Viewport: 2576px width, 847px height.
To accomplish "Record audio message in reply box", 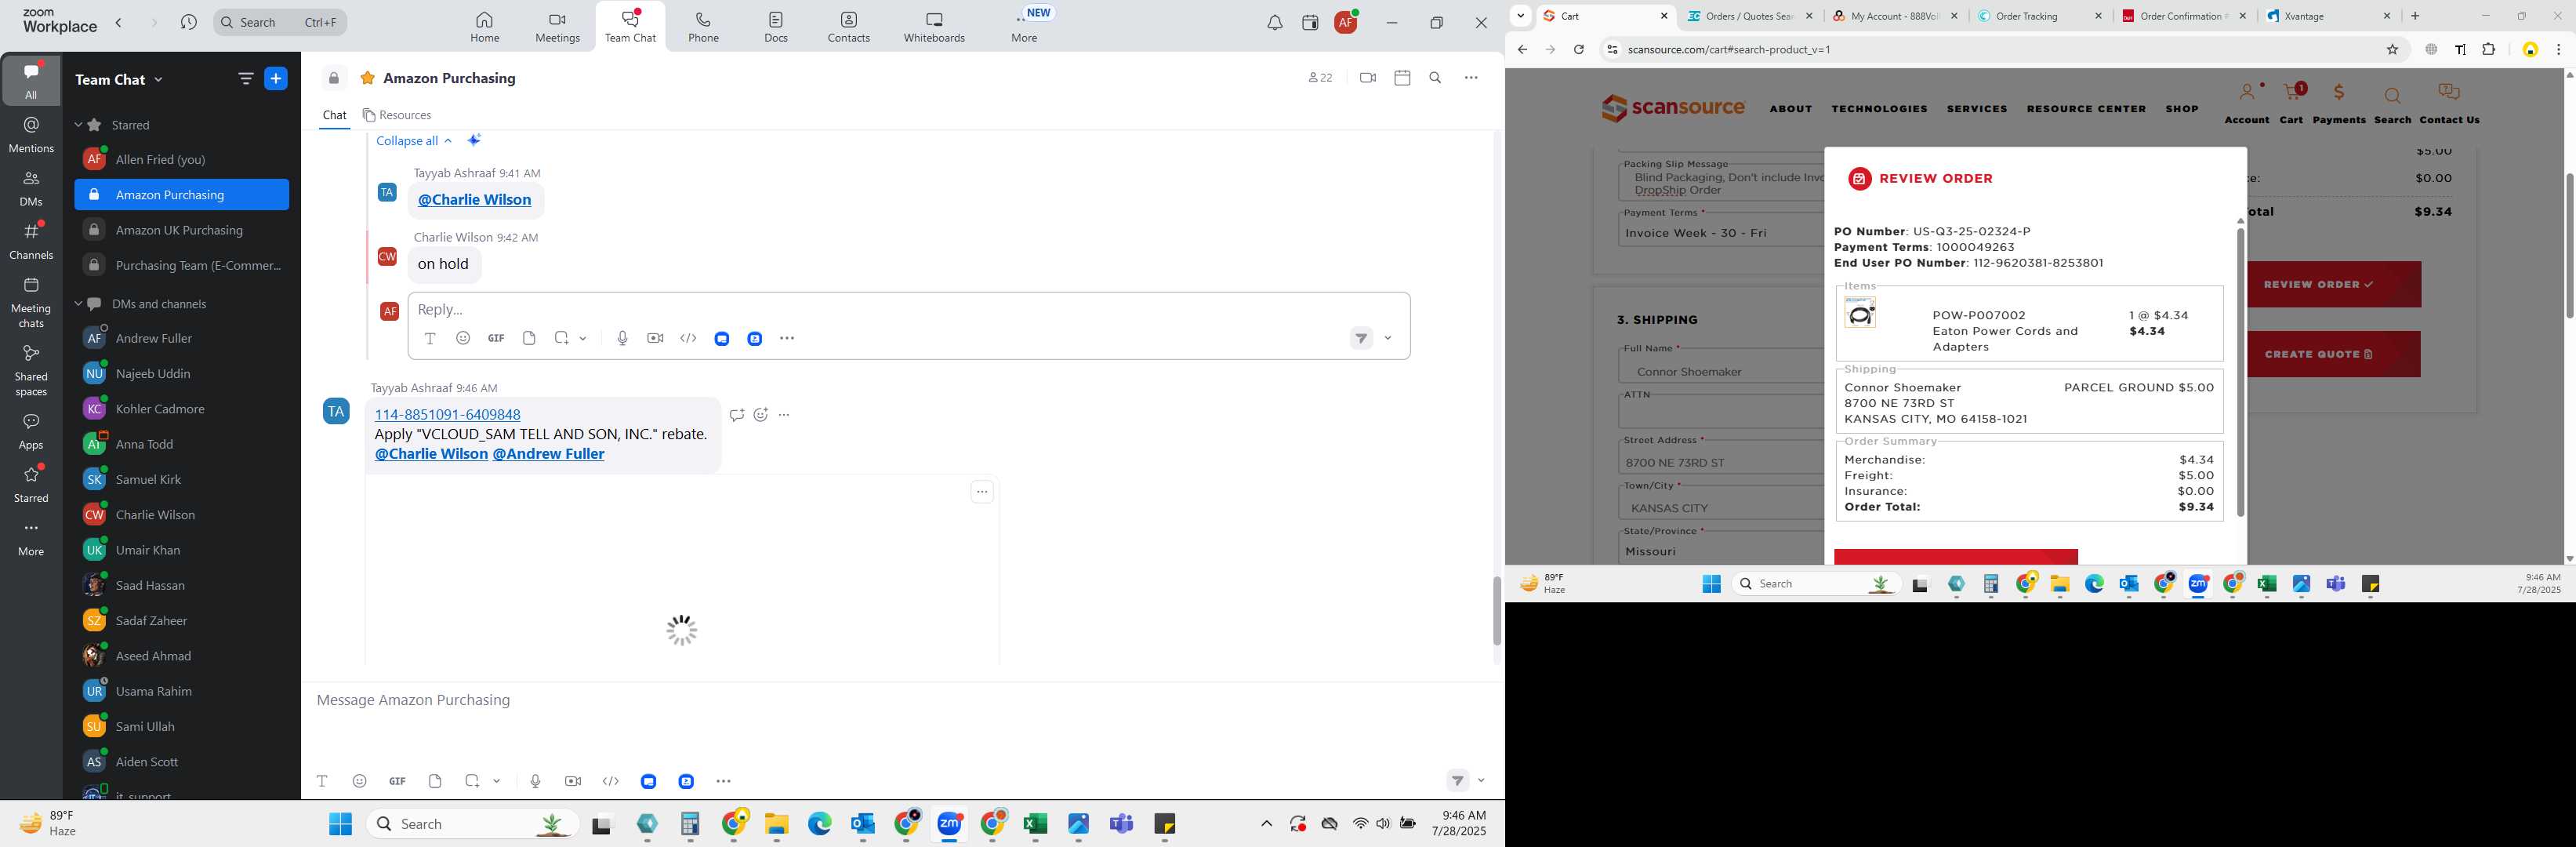I will tap(622, 338).
